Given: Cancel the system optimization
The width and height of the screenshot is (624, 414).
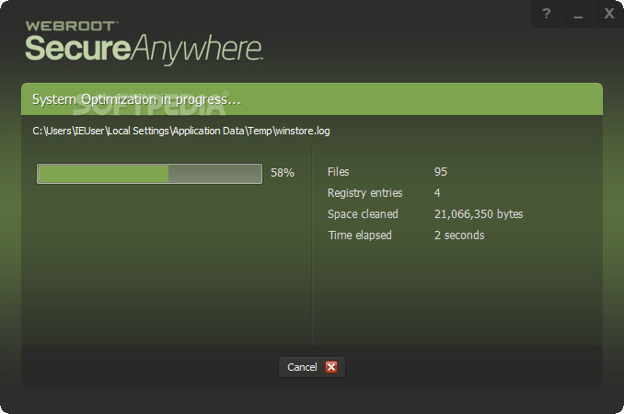Looking at the screenshot, I should [312, 367].
